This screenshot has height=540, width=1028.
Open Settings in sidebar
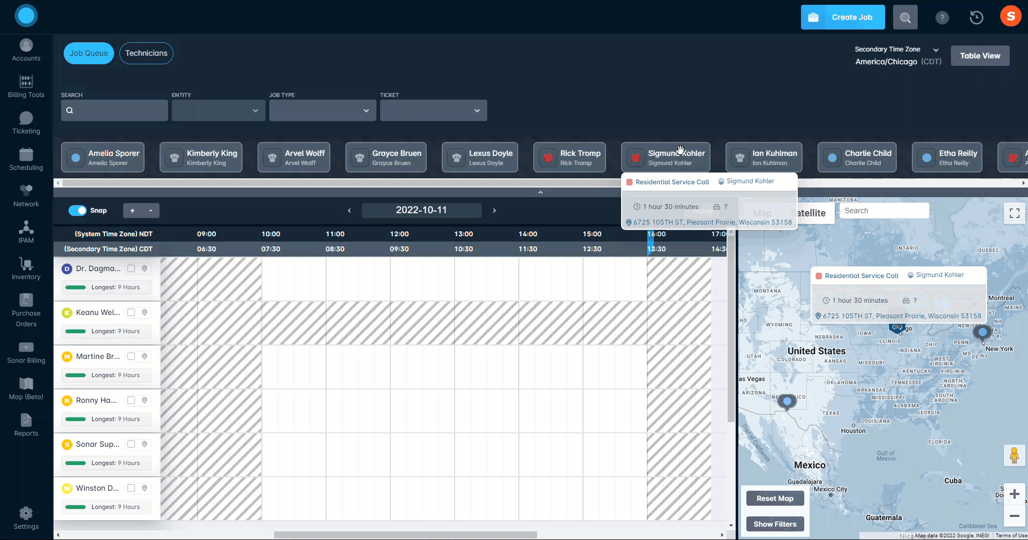click(26, 519)
